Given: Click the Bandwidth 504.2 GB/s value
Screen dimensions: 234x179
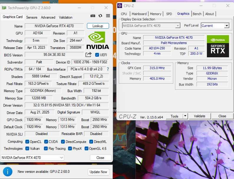Looking at the screenshot, I should point(93,98).
